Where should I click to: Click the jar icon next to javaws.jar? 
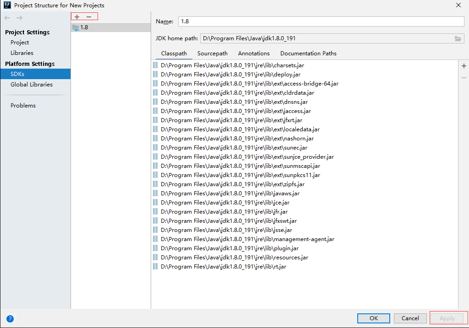pos(155,193)
